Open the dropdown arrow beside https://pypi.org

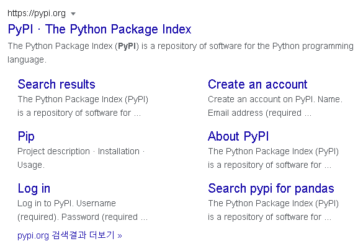point(73,14)
